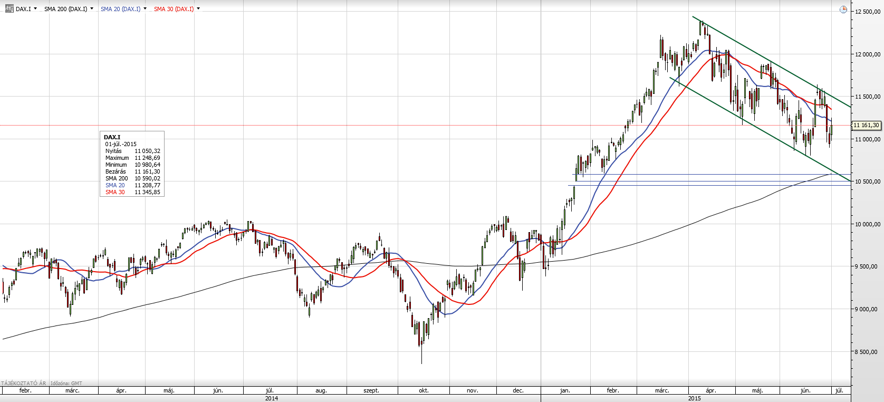884x402 pixels.
Task: Open the SMA 200 (DAX.I) indicator dropdown
Action: [x=92, y=8]
